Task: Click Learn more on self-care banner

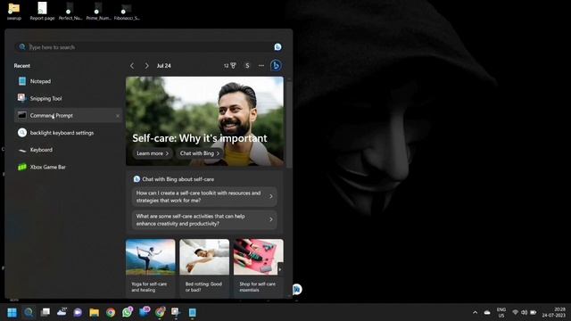Action: click(x=153, y=153)
